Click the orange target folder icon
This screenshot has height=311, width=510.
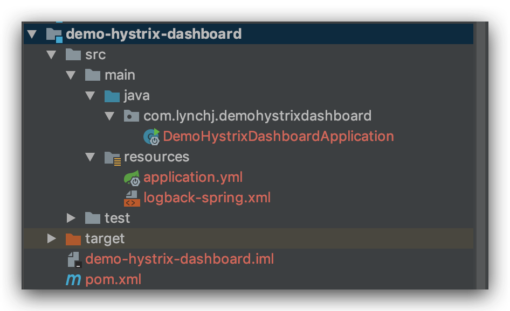point(73,238)
